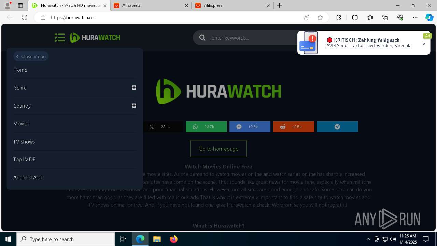Open the Copilot sidebar icon
This screenshot has width=437, height=246.
click(429, 17)
